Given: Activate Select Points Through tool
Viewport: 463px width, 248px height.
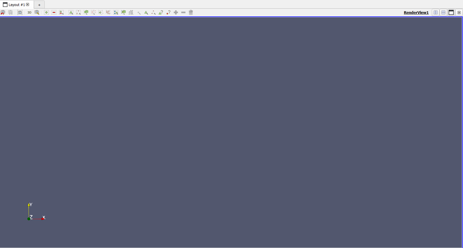Looking at the screenshot, I should (93, 12).
